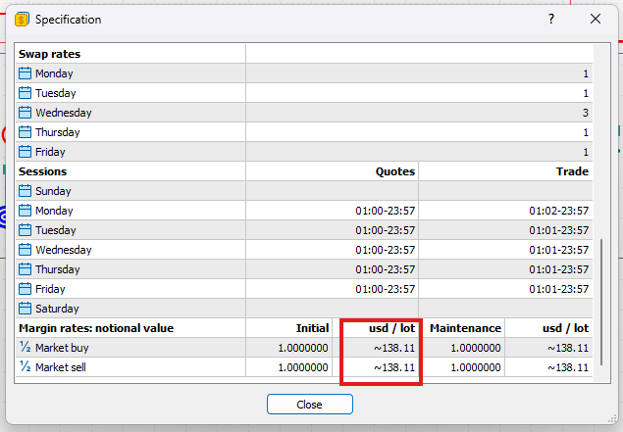Open help with the question mark button
The height and width of the screenshot is (432, 623).
tap(551, 19)
